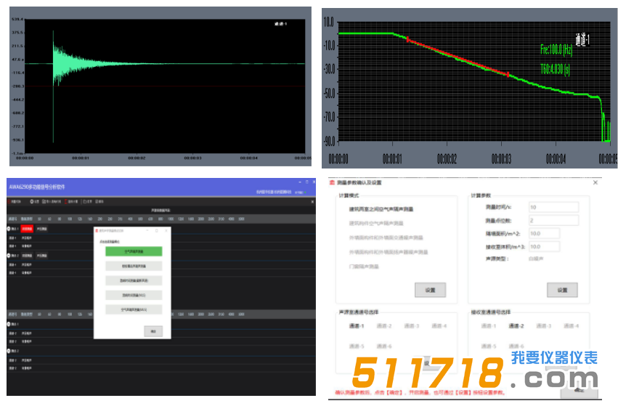
Task: Open 设置 via the gear icon in AWA6290 toolbar
Action: [31, 201]
